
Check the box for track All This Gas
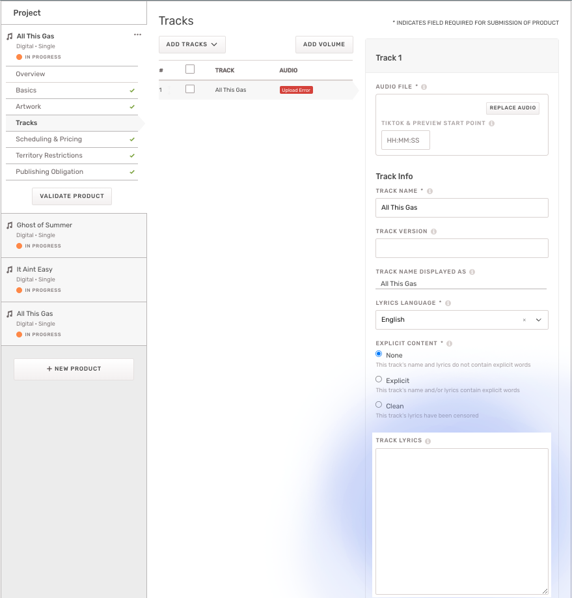click(190, 89)
